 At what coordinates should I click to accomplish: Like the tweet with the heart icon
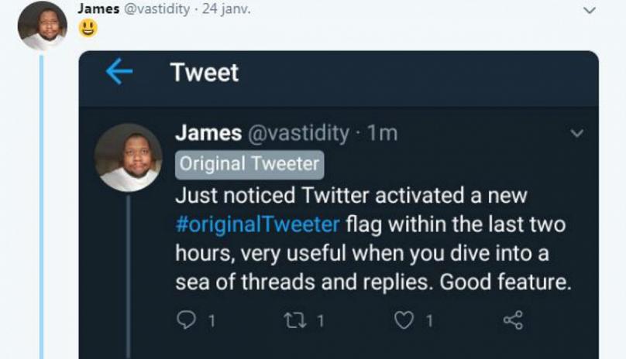404,320
